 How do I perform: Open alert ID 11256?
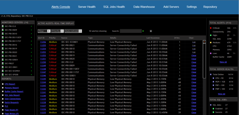[x=43, y=42]
